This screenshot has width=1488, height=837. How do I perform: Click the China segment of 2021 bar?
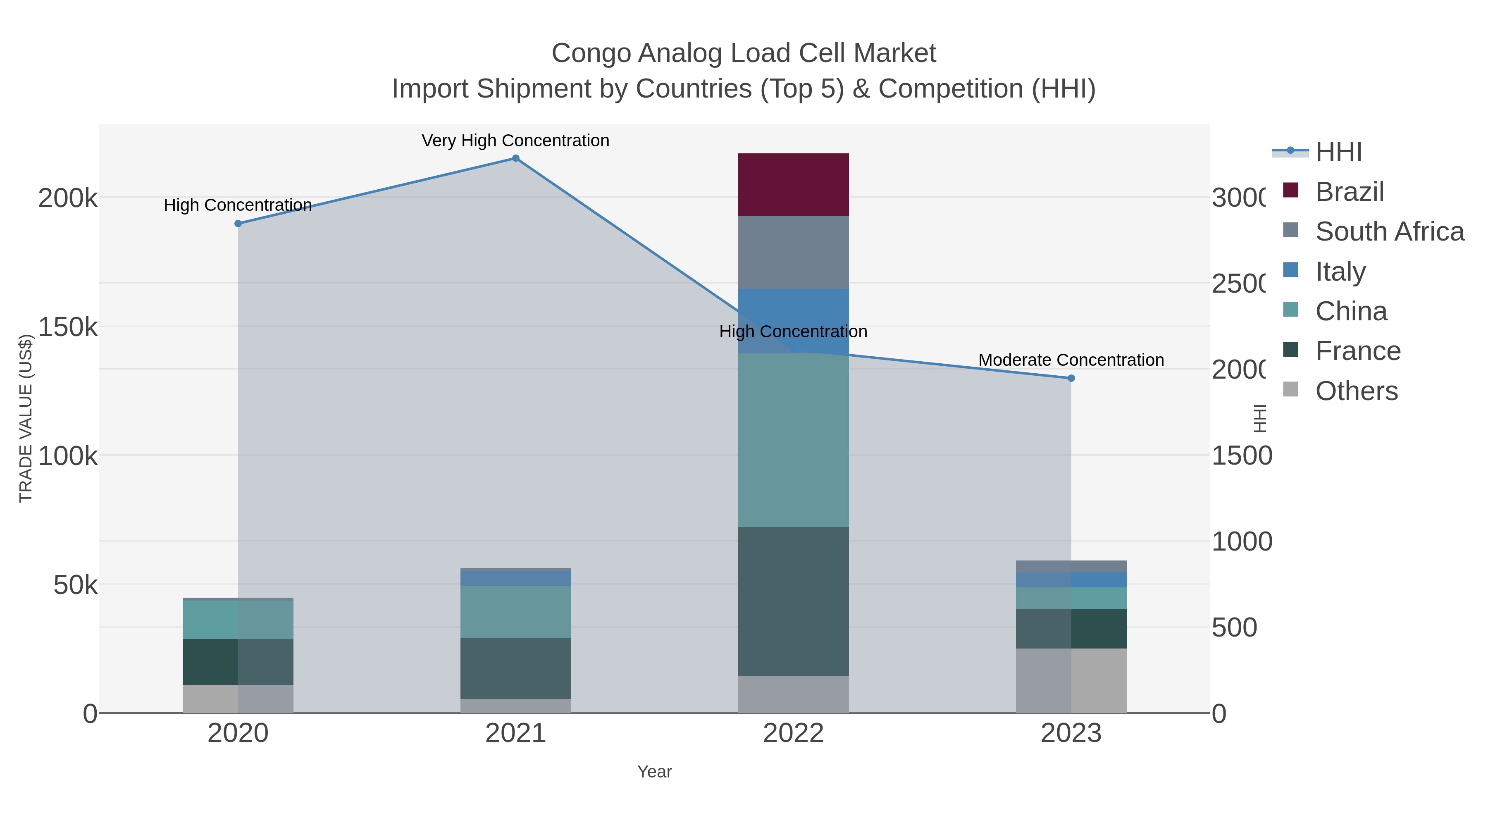pos(516,612)
